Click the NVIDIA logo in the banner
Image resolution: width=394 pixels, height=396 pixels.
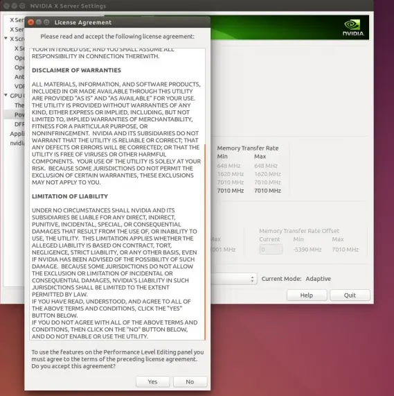353,28
